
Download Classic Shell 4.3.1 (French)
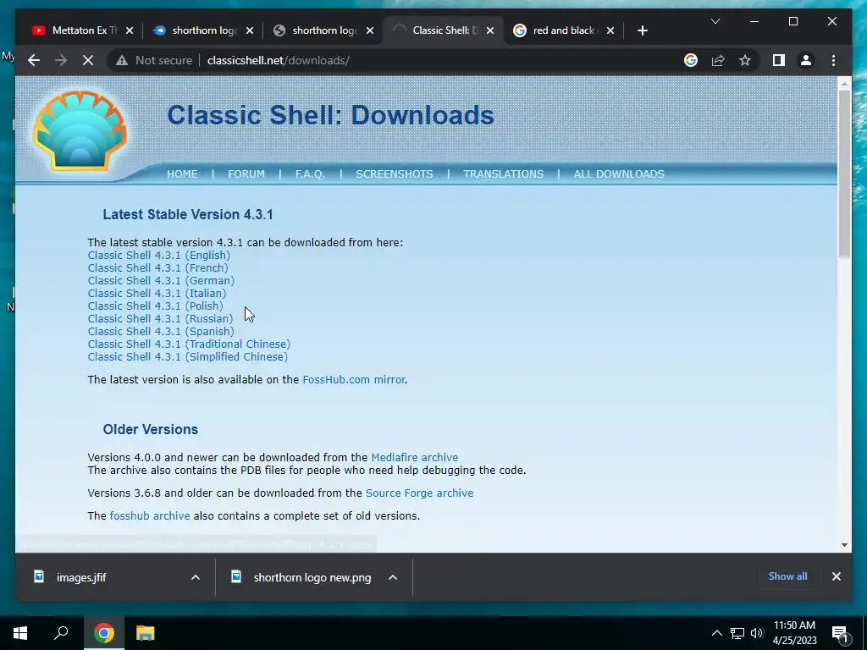click(x=157, y=267)
